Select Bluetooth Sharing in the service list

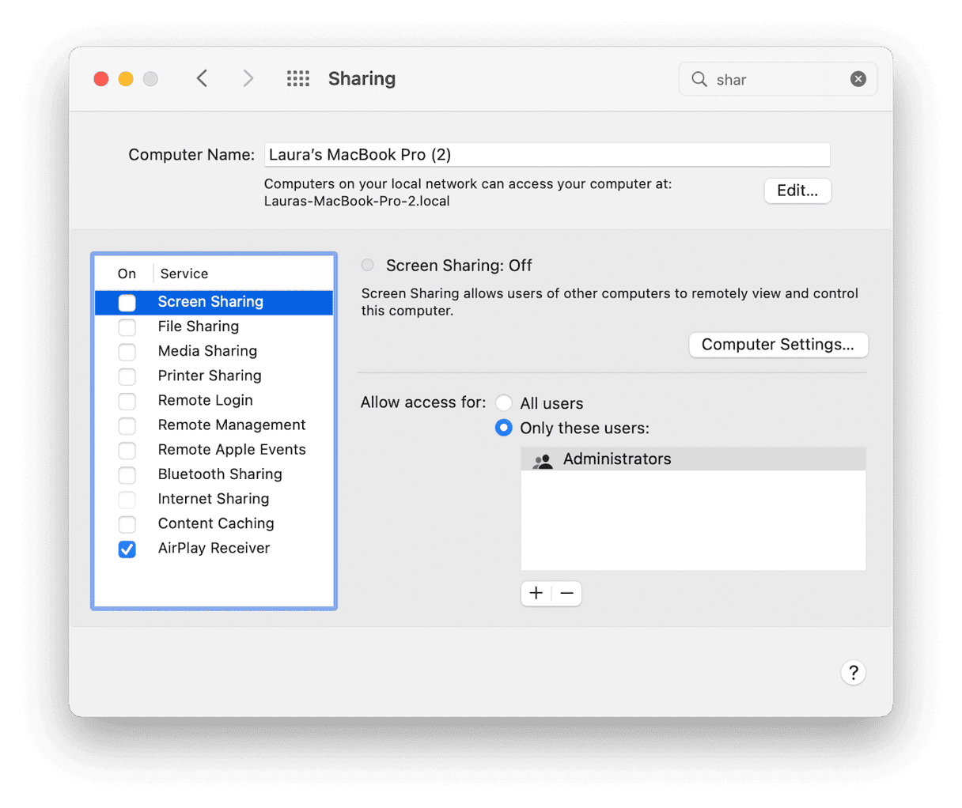[x=220, y=474]
